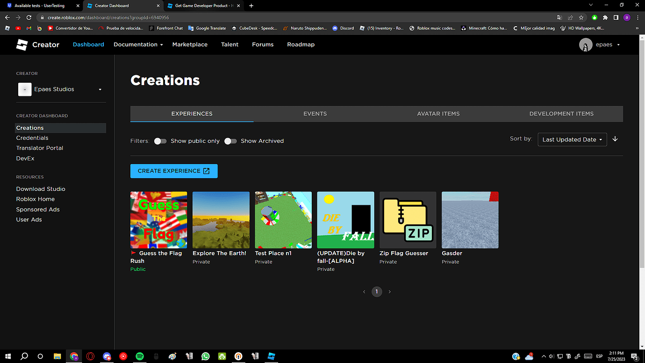Open the Translator Portal page

40,148
